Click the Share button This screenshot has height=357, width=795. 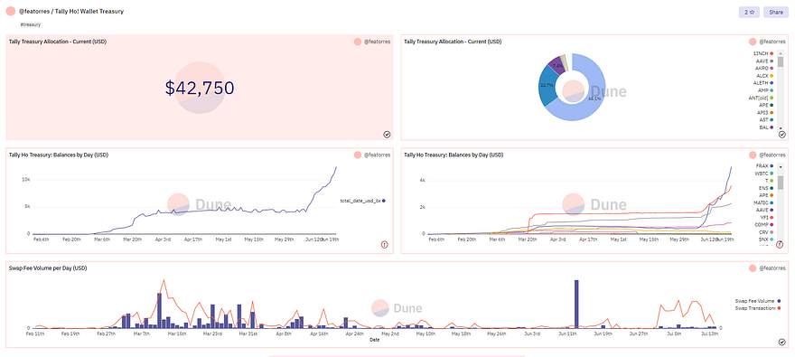(776, 12)
